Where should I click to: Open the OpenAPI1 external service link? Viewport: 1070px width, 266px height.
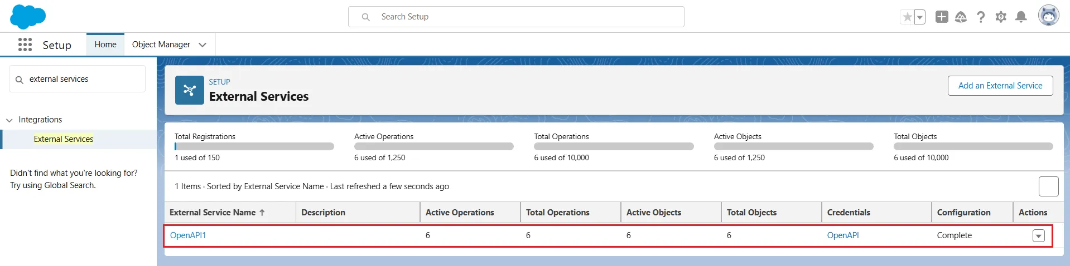(x=188, y=235)
